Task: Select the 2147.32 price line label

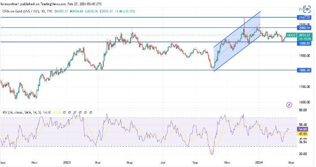Action: 304,18
